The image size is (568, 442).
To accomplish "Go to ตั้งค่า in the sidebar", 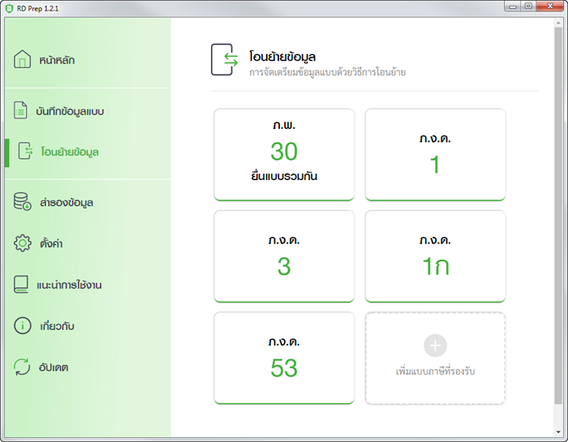I will [54, 243].
